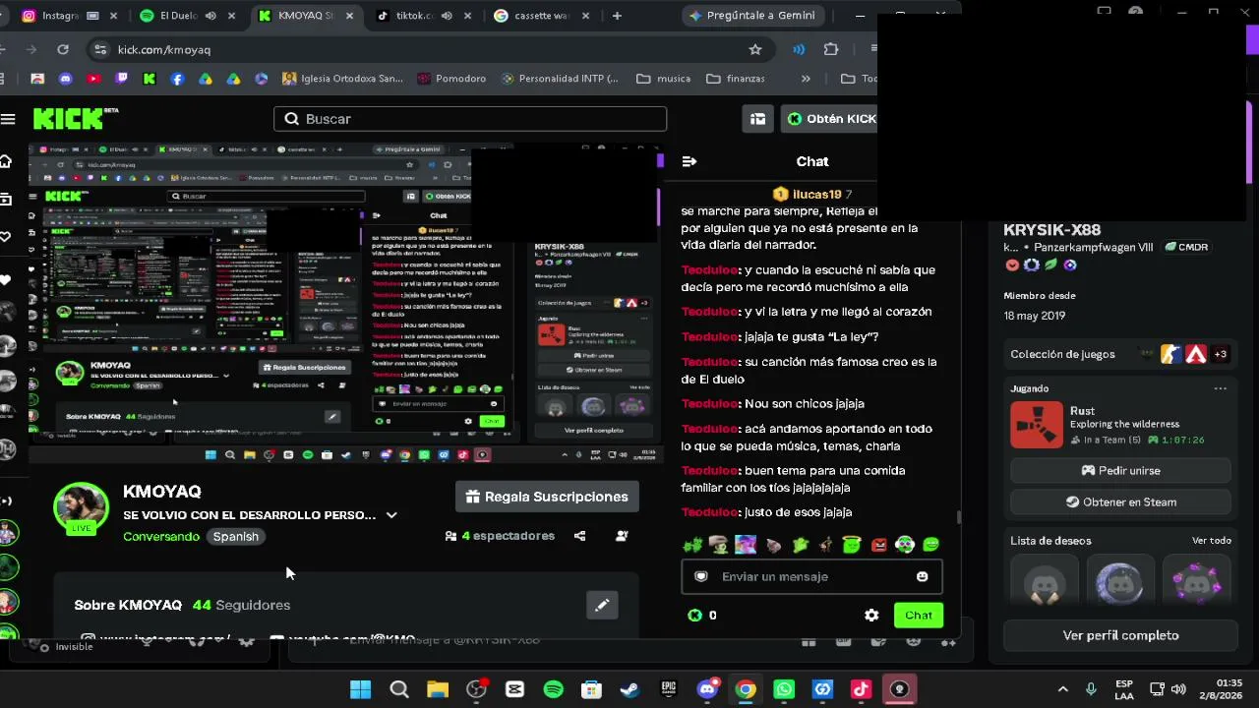Open the Kick sidebar hamburger menu
The width and height of the screenshot is (1259, 708).
(8, 119)
